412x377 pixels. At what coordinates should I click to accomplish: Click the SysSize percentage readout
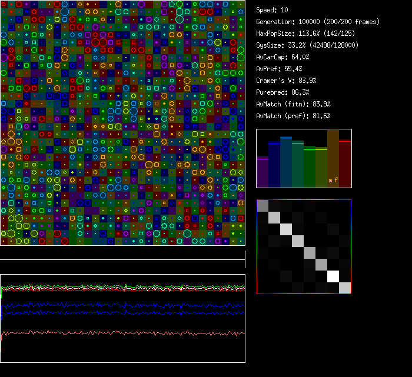307,45
